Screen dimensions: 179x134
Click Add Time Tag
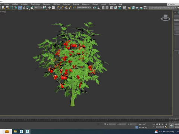click(x=143, y=127)
